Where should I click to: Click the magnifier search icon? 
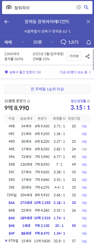(x=86, y=7)
